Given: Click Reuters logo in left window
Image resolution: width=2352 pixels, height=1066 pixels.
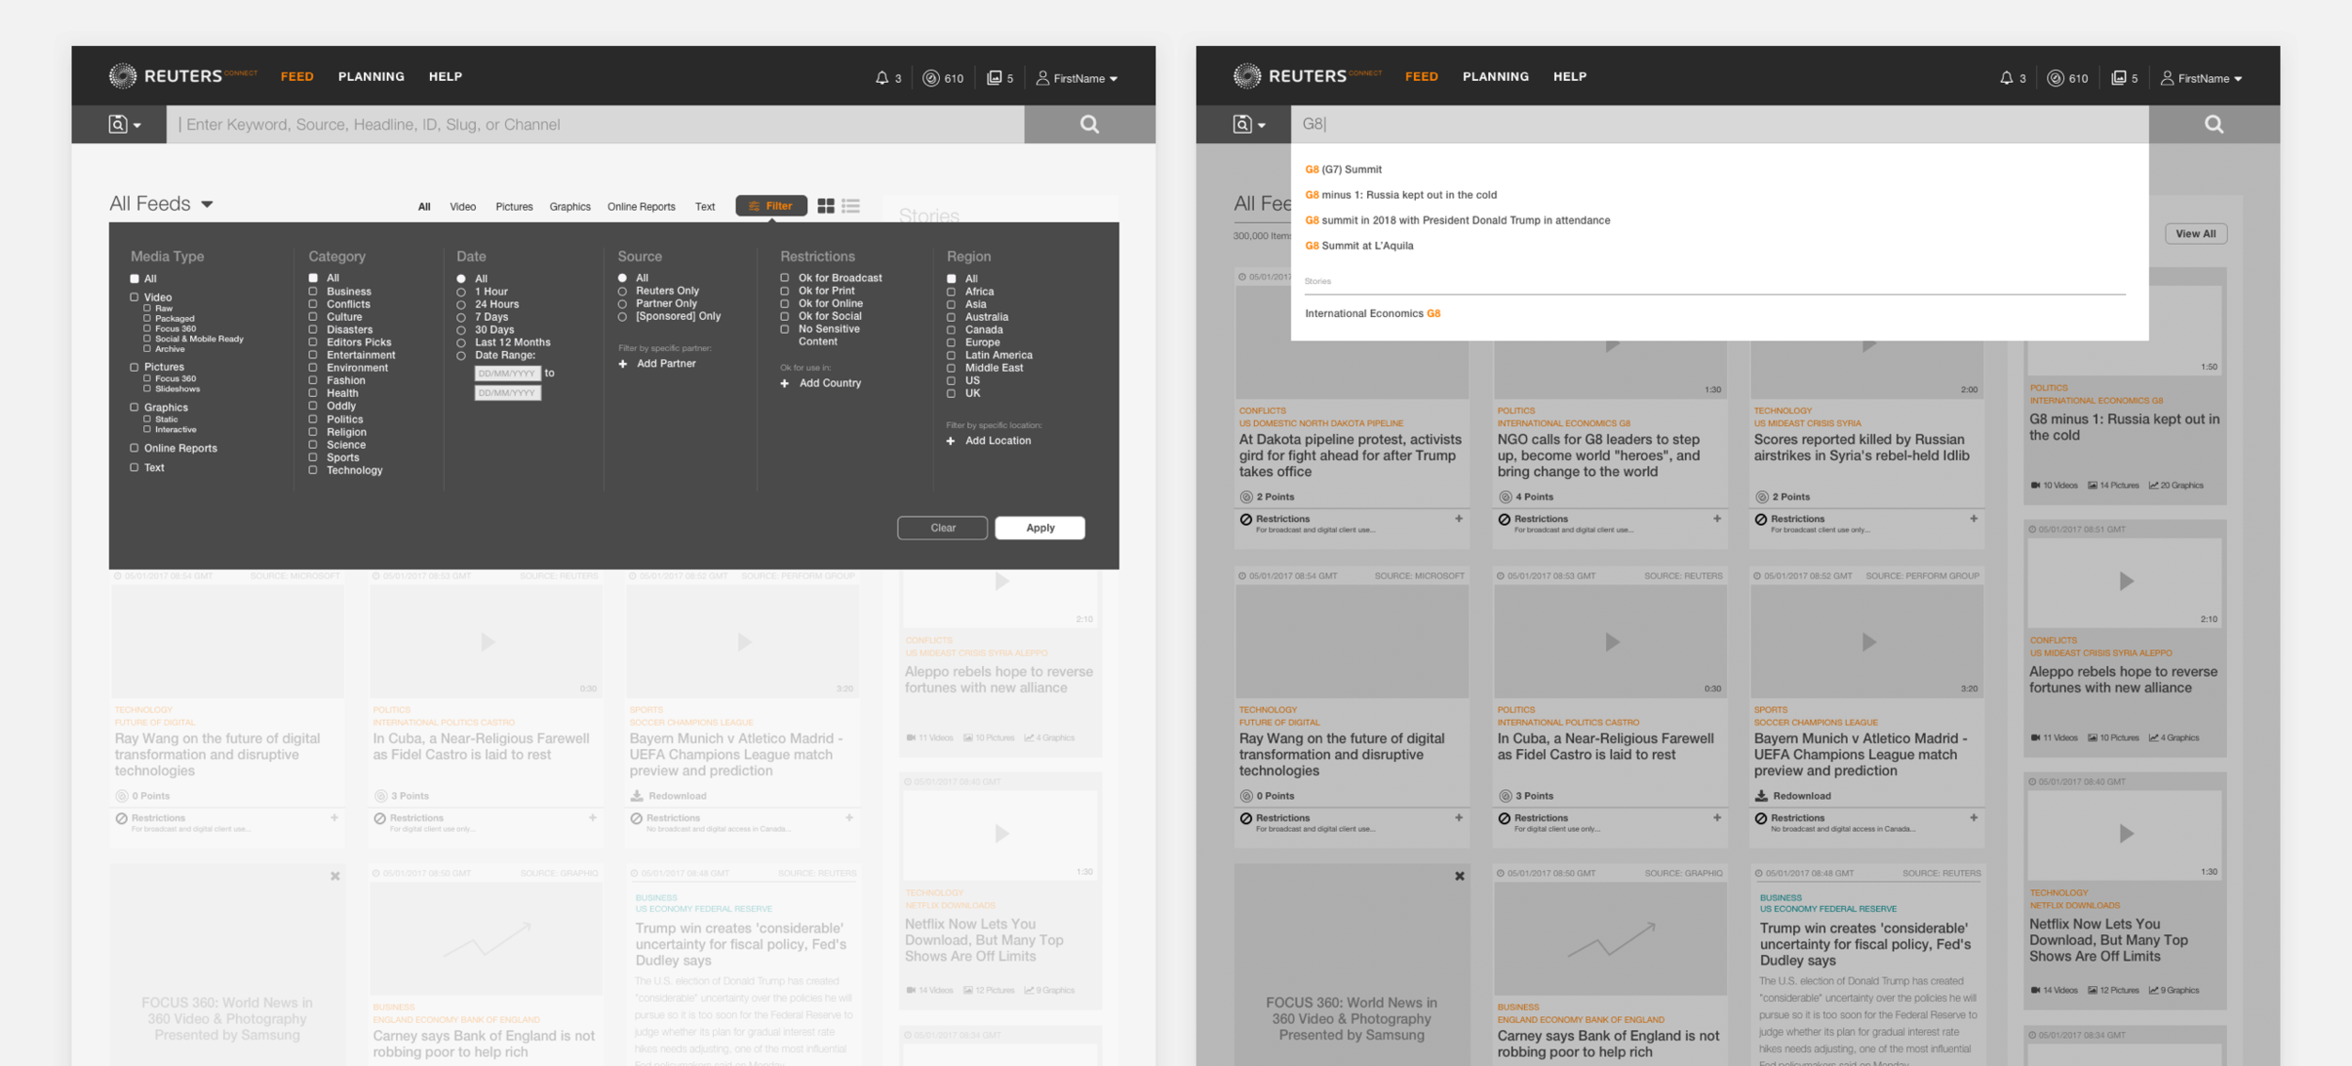Looking at the screenshot, I should pyautogui.click(x=183, y=76).
